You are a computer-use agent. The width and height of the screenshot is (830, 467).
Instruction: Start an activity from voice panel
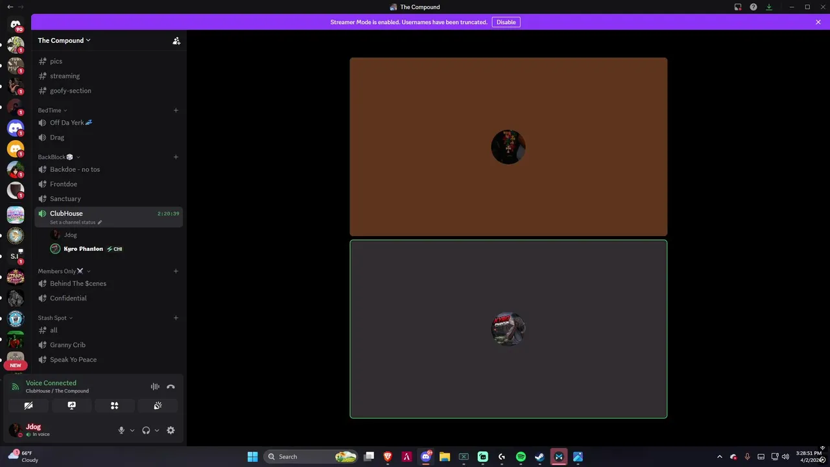coord(114,405)
